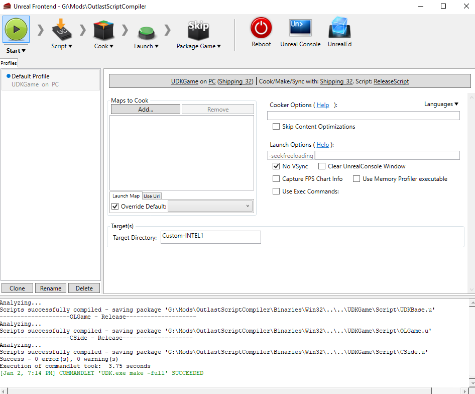Open the Script dropdown arrow

tap(70, 46)
